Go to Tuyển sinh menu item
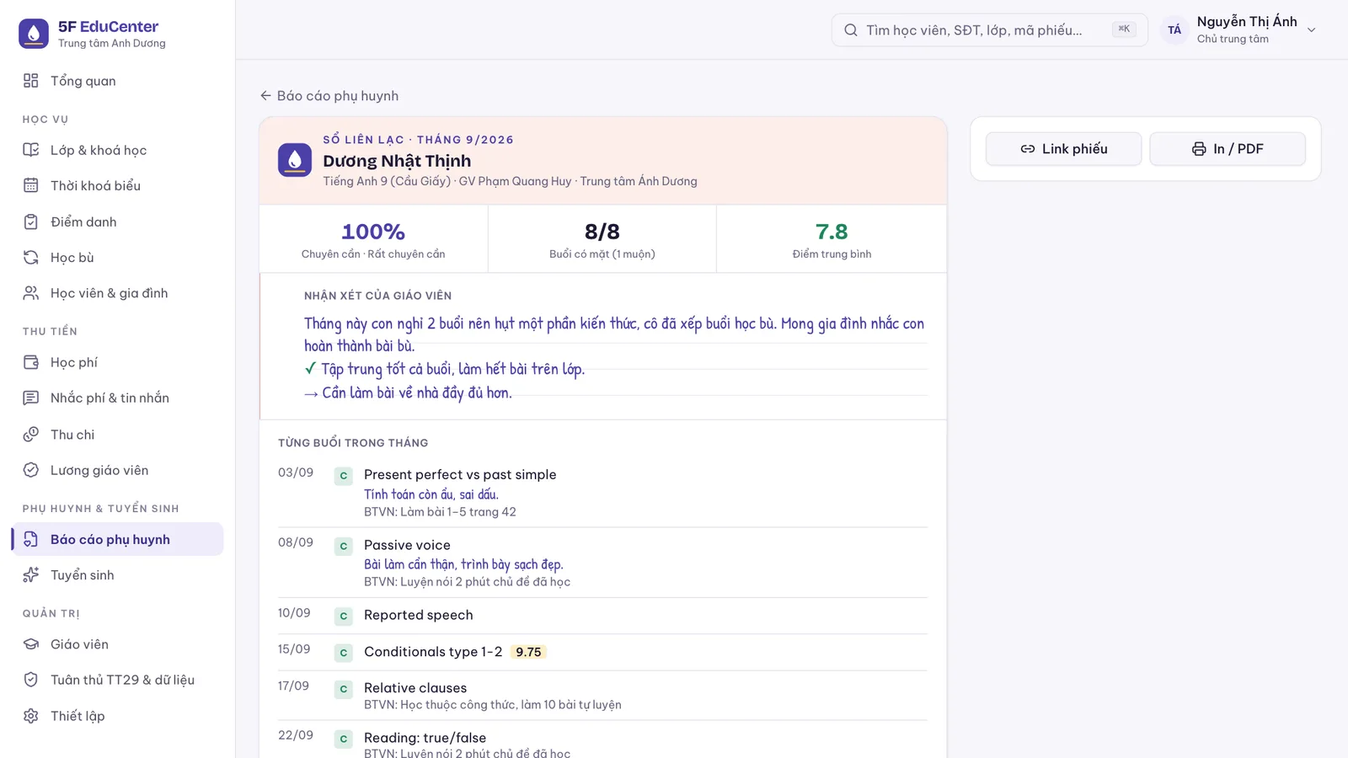 pyautogui.click(x=118, y=574)
